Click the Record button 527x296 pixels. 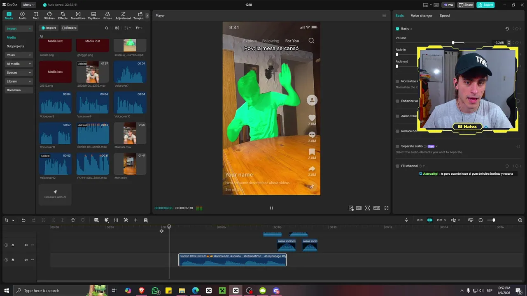coord(69,28)
